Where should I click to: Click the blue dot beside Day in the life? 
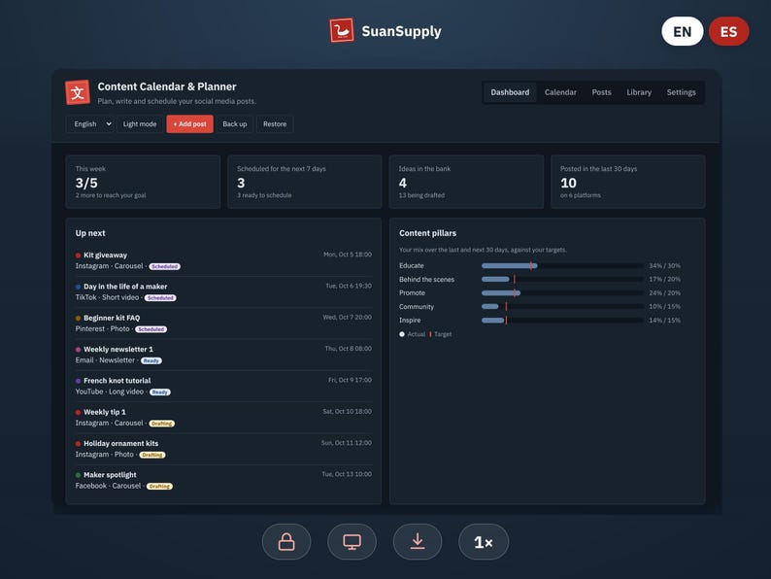coord(79,287)
